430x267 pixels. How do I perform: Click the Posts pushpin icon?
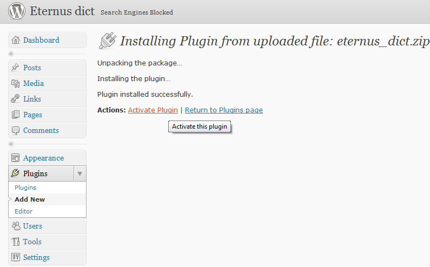(15, 68)
